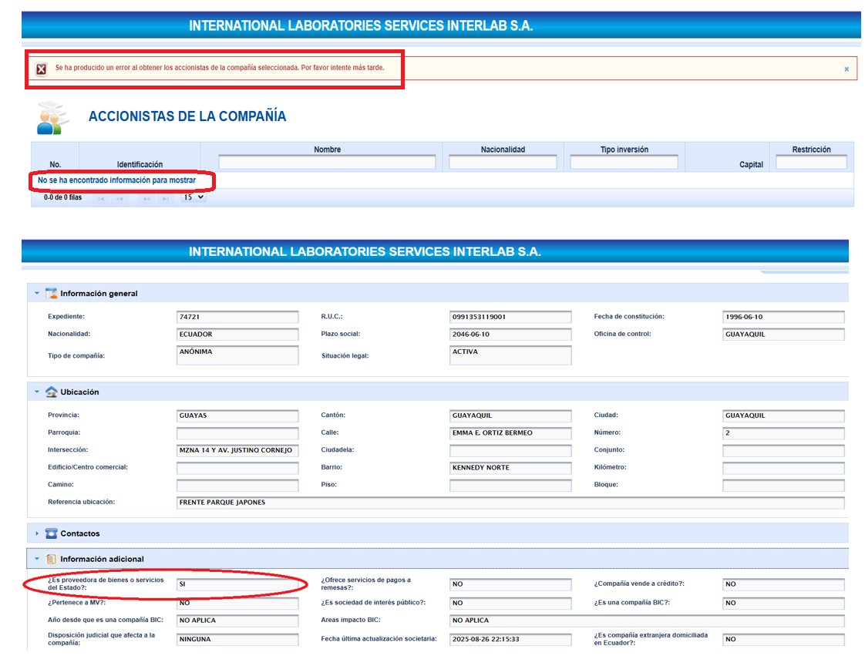Sort by the Identificación column header
Viewport: 865px width, 656px height.
140,164
